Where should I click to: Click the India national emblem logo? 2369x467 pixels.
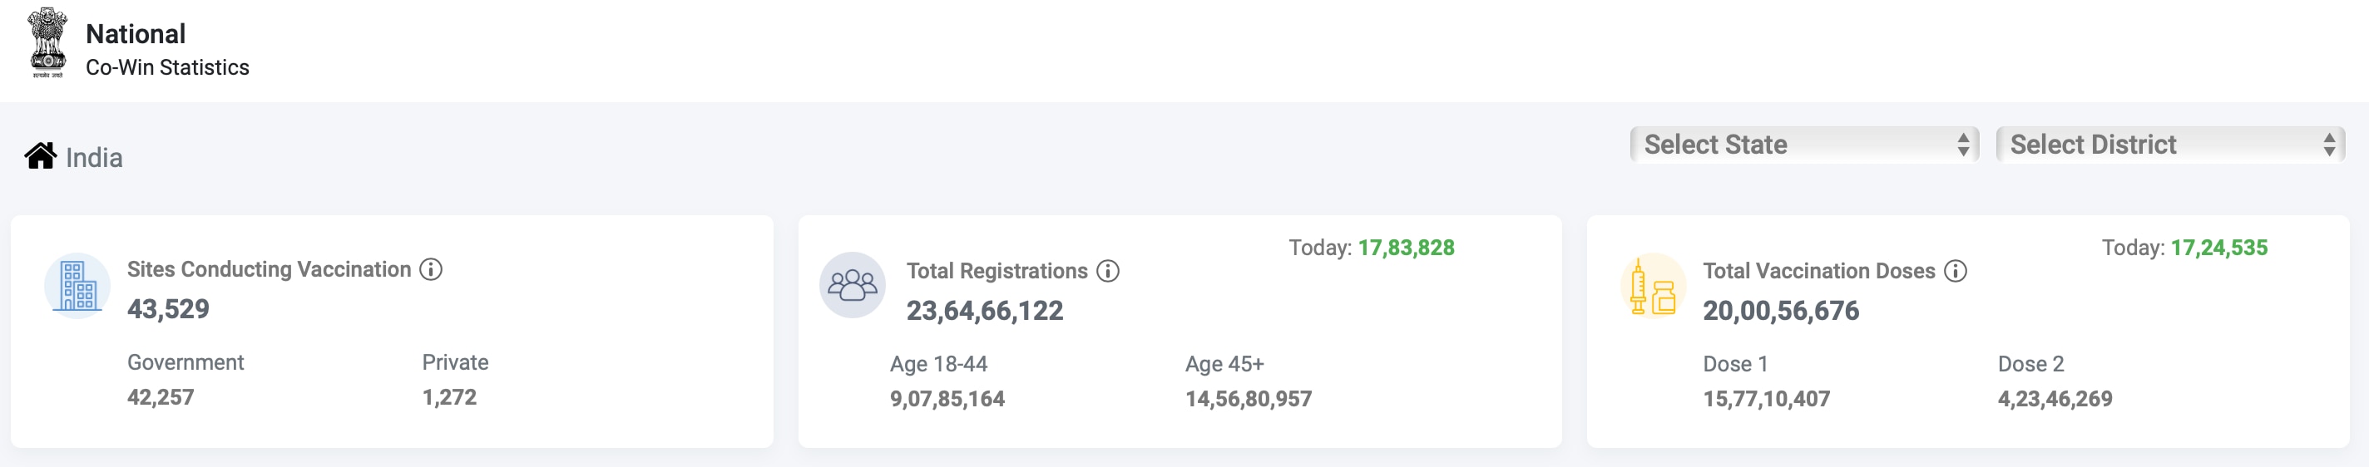tap(47, 43)
